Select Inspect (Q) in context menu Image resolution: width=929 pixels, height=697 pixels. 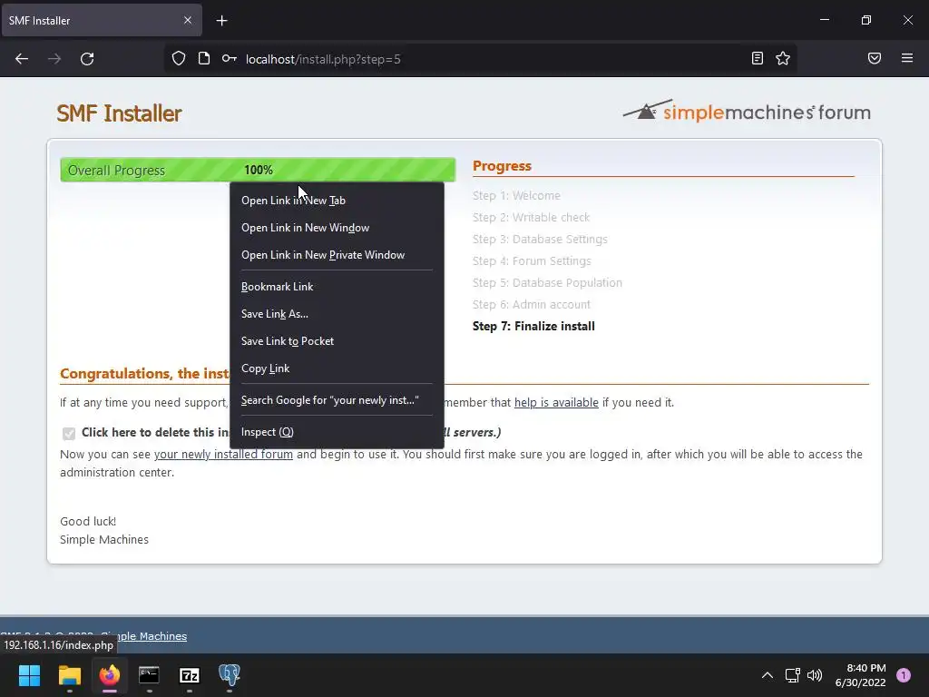tap(337, 431)
